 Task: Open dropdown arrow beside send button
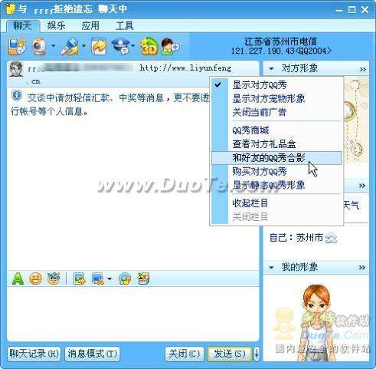(257, 354)
